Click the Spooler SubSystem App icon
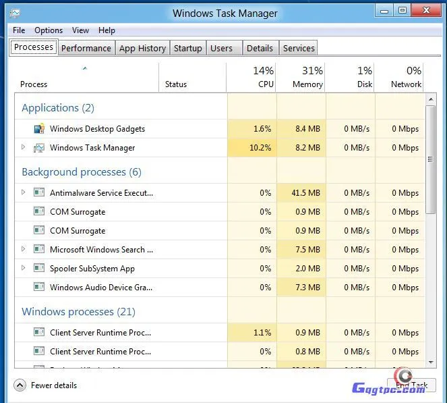The image size is (447, 403). (39, 269)
